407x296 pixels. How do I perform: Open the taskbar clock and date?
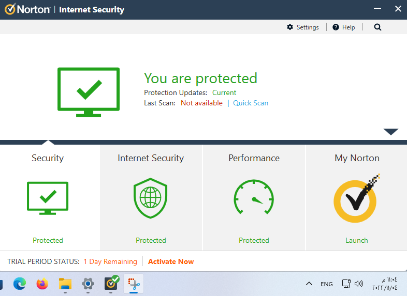click(385, 284)
